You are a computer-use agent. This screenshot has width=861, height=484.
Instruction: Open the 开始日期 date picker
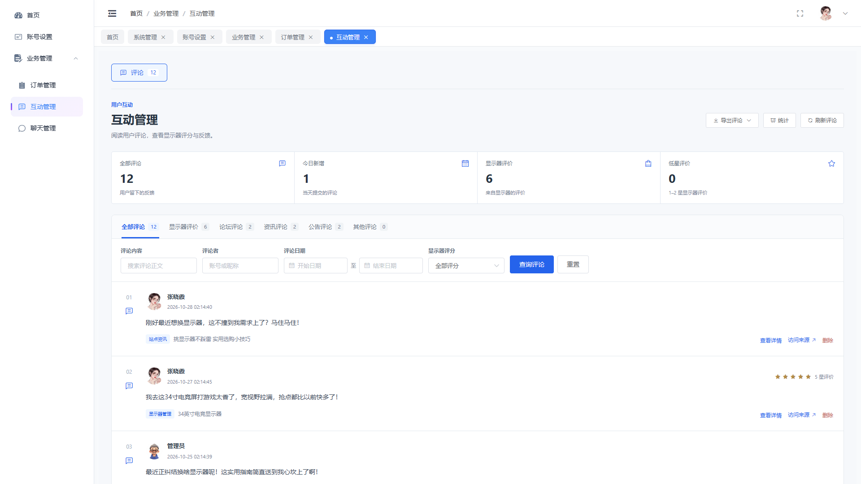pos(316,266)
